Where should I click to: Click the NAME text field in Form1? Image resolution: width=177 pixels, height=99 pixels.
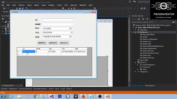coord(58,24)
